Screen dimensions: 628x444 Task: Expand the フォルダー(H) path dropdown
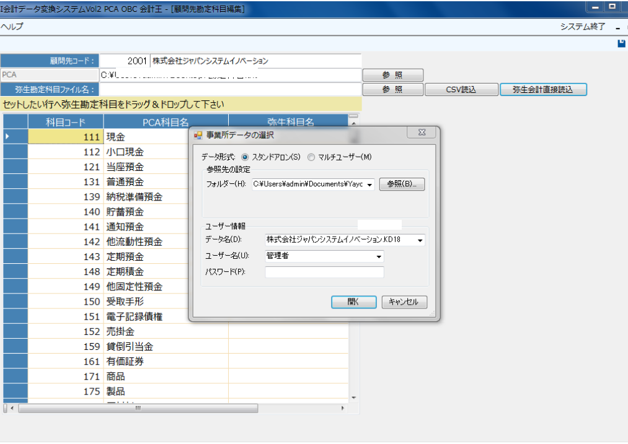[370, 185]
